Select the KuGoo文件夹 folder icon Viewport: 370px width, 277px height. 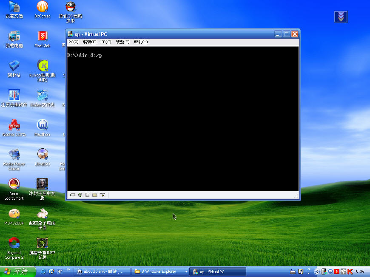pyautogui.click(x=42, y=99)
